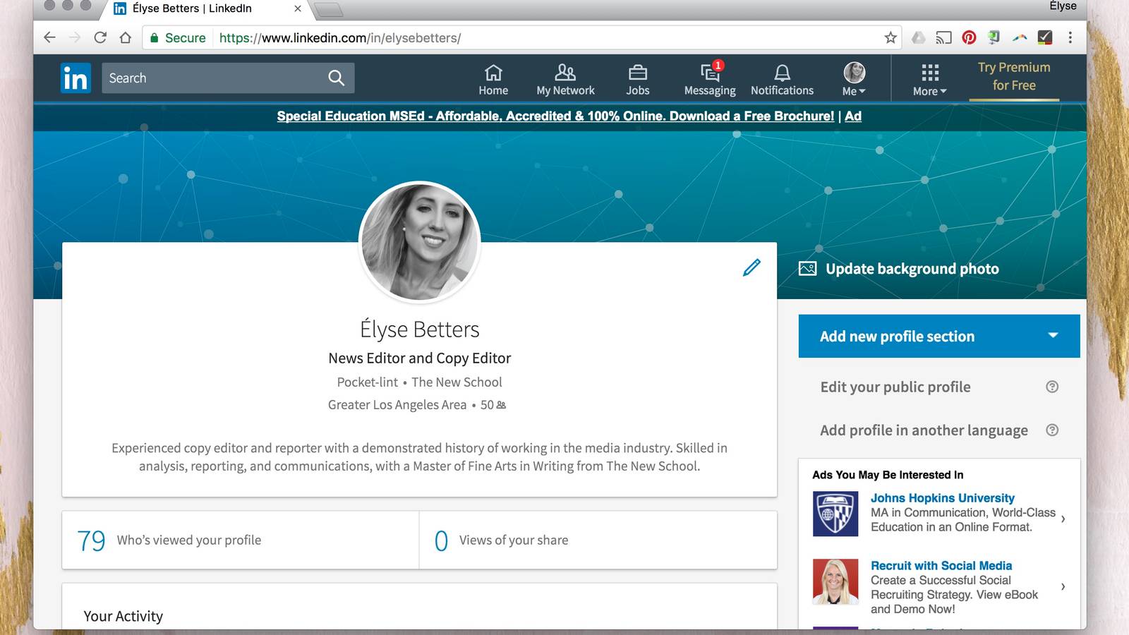The height and width of the screenshot is (635, 1129).
Task: Edit profile with the pencil icon
Action: click(x=751, y=267)
